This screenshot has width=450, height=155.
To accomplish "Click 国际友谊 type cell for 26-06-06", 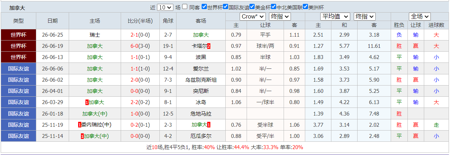I will tap(18, 68).
